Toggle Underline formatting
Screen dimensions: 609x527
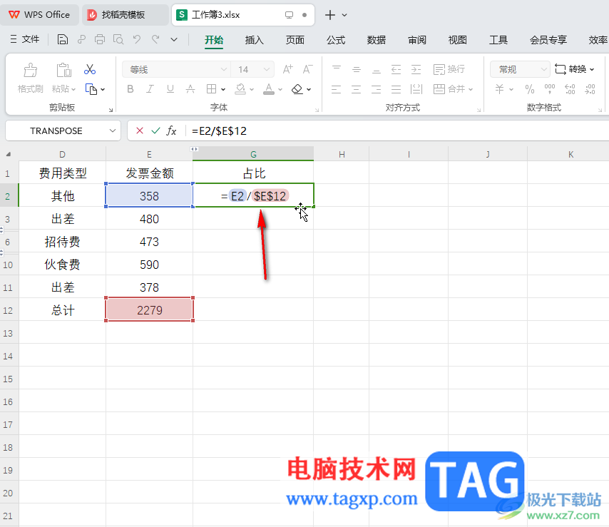[170, 89]
